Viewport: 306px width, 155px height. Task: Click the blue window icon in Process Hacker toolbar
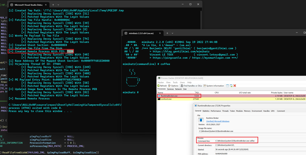227,86
